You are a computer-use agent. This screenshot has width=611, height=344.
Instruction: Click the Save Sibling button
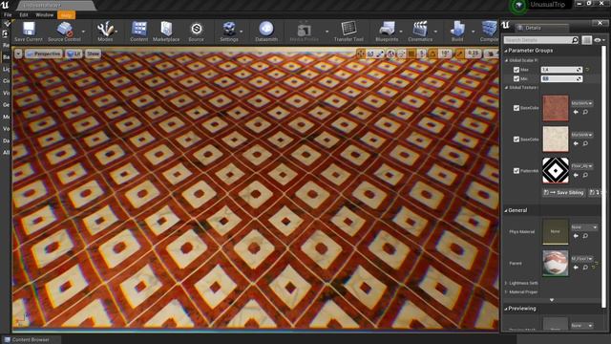564,193
